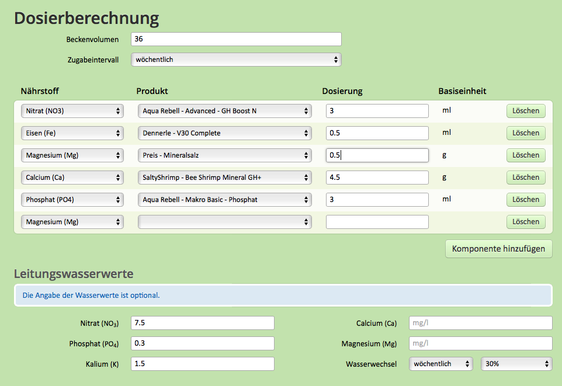Click the Komponente hinzufügen button
562x386 pixels.
click(498, 249)
